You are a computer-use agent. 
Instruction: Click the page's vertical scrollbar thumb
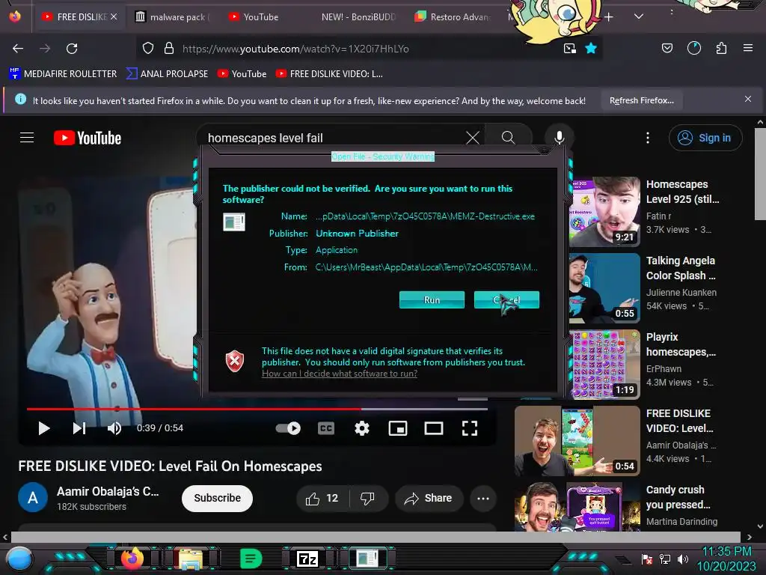(760, 174)
